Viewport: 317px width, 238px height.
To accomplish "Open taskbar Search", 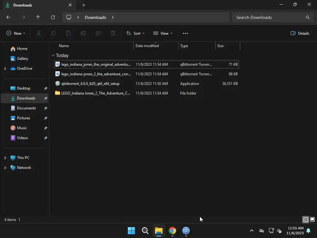I will [x=145, y=231].
